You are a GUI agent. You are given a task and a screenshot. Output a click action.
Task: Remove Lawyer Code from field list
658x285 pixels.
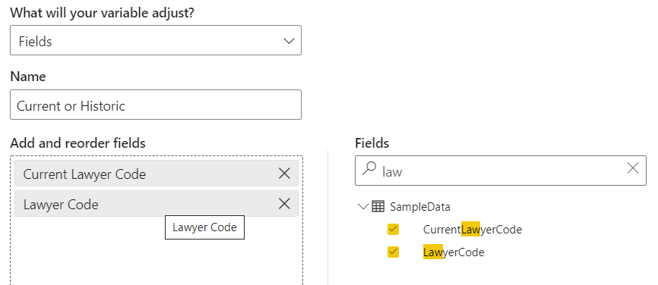[284, 204]
